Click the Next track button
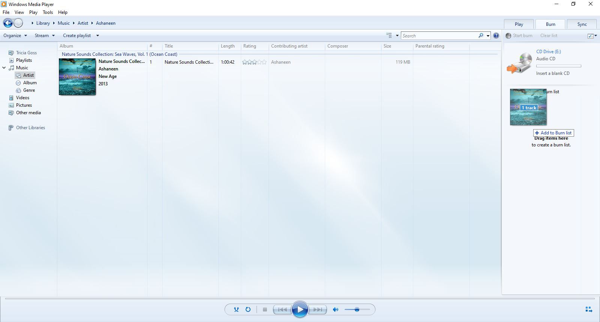 coord(318,310)
